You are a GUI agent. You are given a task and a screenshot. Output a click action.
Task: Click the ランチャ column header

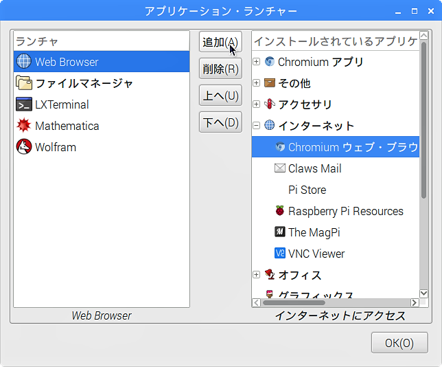click(x=102, y=41)
